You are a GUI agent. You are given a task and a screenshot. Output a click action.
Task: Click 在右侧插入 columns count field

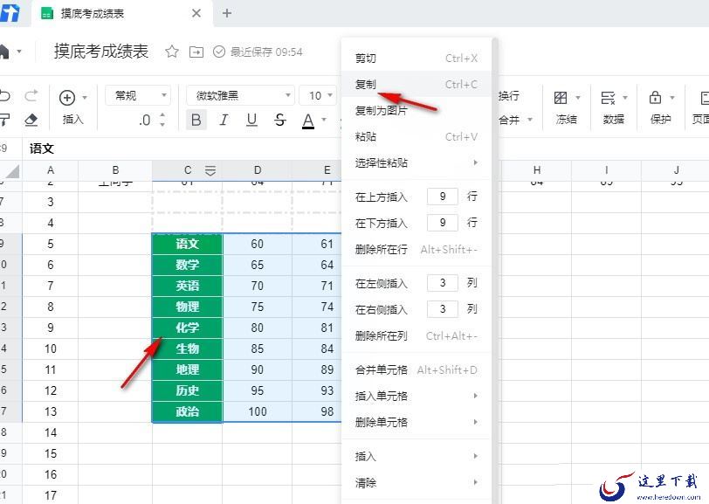[443, 309]
